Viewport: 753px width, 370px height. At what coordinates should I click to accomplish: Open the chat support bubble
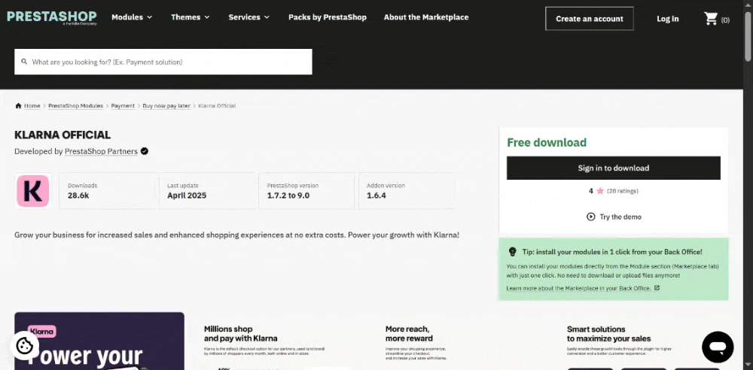click(717, 347)
